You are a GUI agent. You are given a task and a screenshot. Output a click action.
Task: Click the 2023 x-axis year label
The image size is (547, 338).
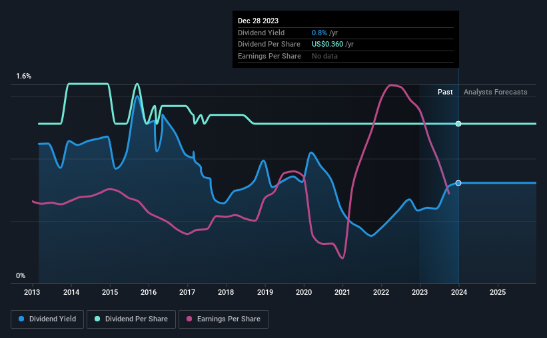[420, 292]
